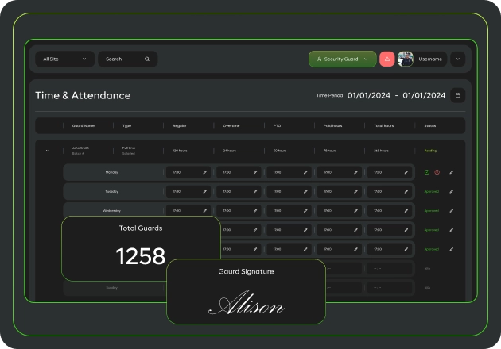Click the Guard Name column header
Viewport: 501px width, 349px height.
coord(83,125)
